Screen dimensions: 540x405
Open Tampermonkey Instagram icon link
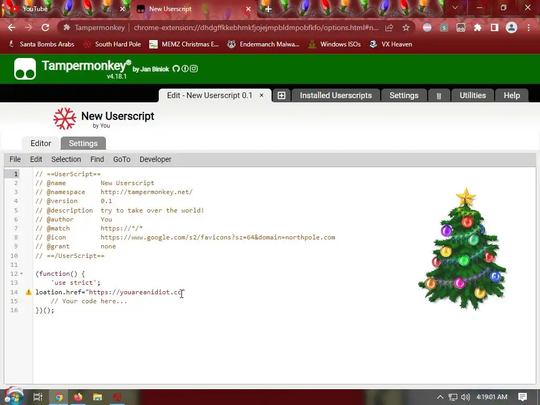tap(194, 69)
